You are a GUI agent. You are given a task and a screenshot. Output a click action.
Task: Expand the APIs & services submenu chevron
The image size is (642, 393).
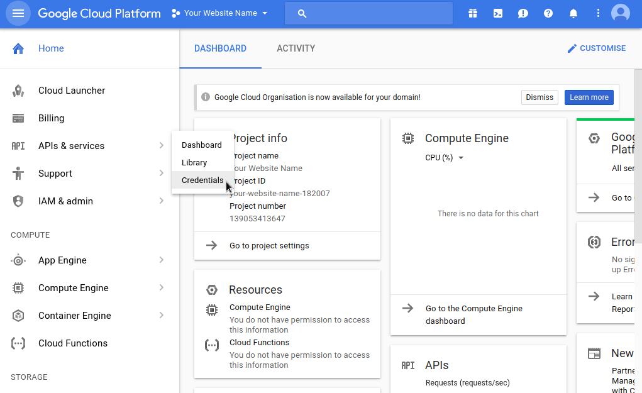click(x=162, y=145)
